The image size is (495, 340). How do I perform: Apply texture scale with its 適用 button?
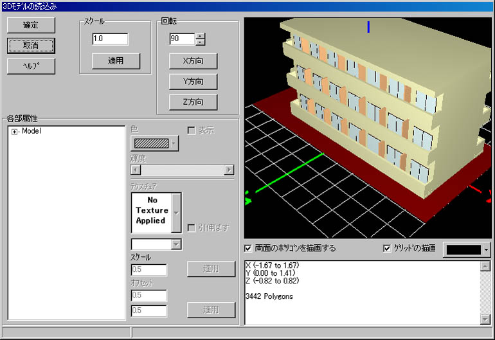tap(211, 269)
